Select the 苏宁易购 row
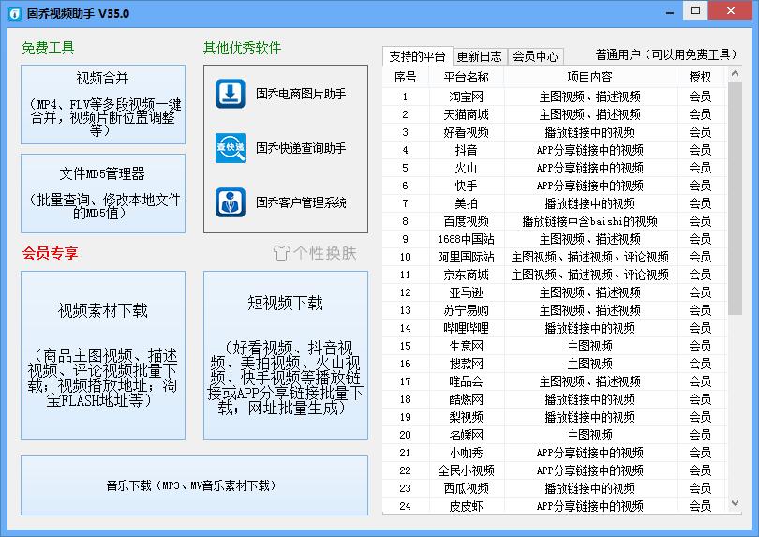759x537 pixels. click(555, 310)
